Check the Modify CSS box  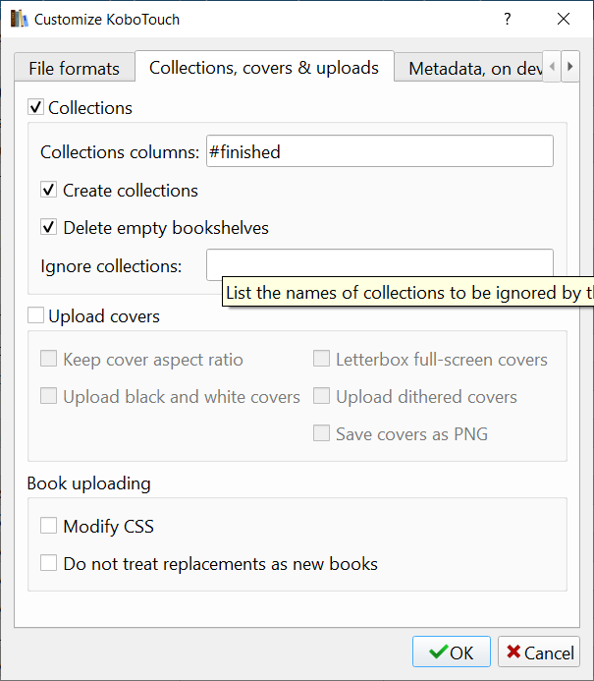pyautogui.click(x=48, y=527)
